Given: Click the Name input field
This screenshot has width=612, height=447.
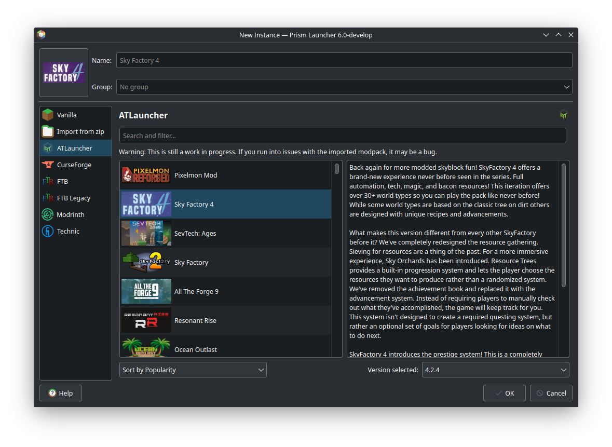Looking at the screenshot, I should coord(344,61).
